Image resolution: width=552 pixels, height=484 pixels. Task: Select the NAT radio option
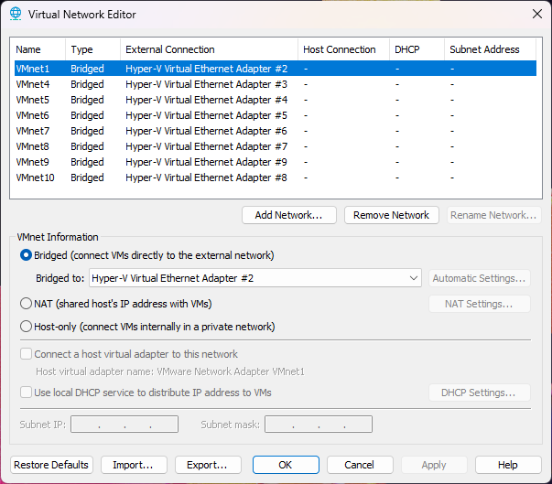(x=27, y=304)
